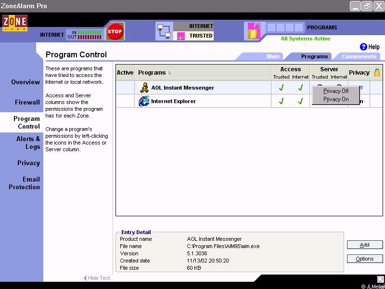
Task: Click the red STOP emergency button
Action: 115,31
